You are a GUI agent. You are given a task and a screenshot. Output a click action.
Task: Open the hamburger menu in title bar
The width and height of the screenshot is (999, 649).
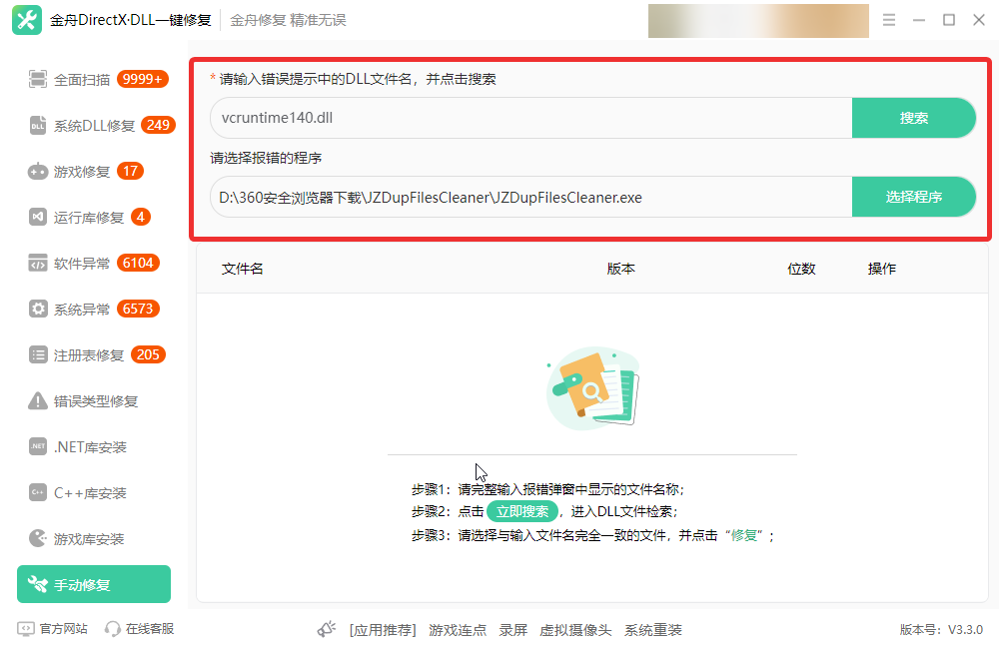(x=889, y=20)
